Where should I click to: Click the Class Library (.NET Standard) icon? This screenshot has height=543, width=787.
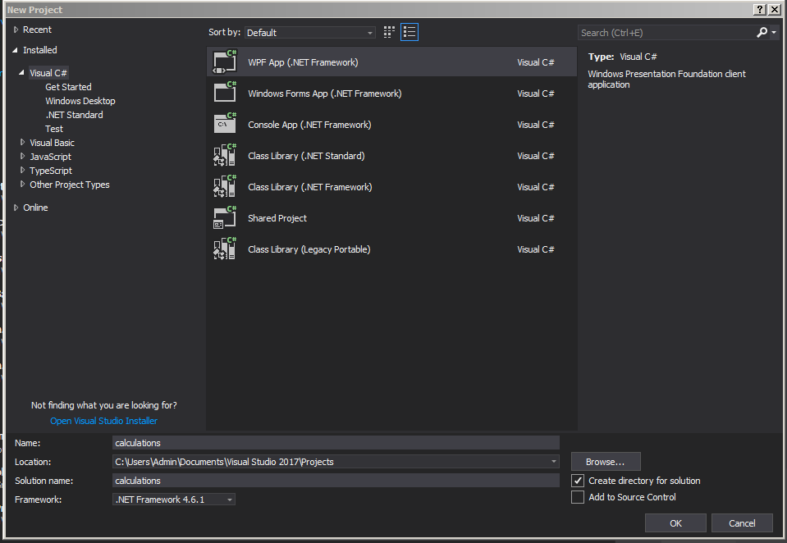point(225,155)
